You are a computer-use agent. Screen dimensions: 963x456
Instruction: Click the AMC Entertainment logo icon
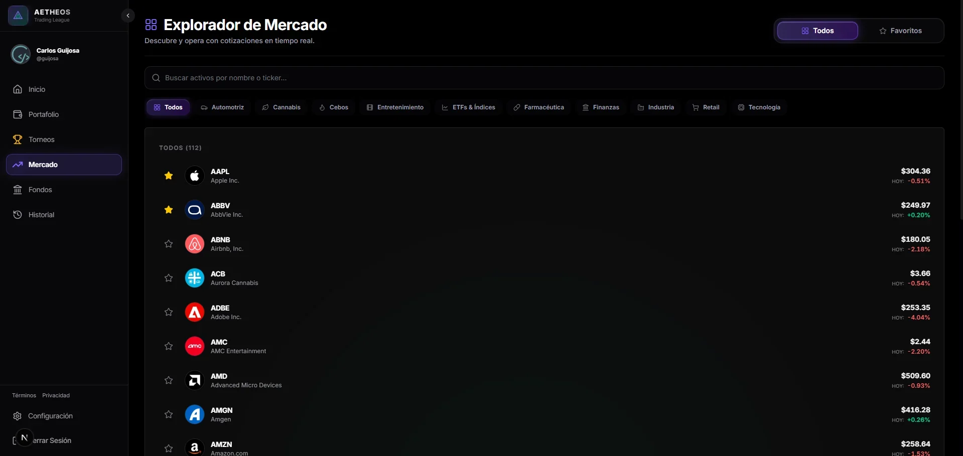(x=195, y=346)
